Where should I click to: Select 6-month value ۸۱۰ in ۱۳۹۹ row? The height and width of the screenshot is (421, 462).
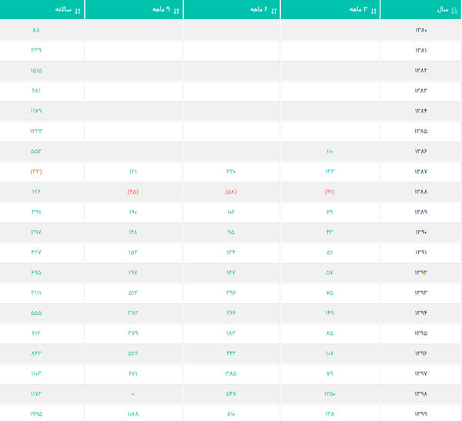pyautogui.click(x=231, y=414)
